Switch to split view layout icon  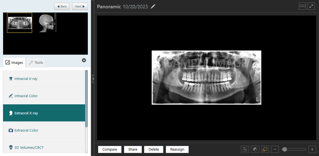tap(302, 6)
